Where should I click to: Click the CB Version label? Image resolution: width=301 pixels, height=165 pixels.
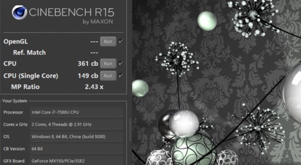pos(14,149)
